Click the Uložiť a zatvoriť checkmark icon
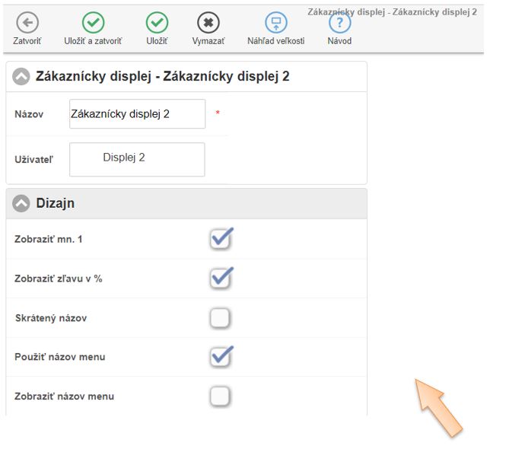 pyautogui.click(x=93, y=23)
